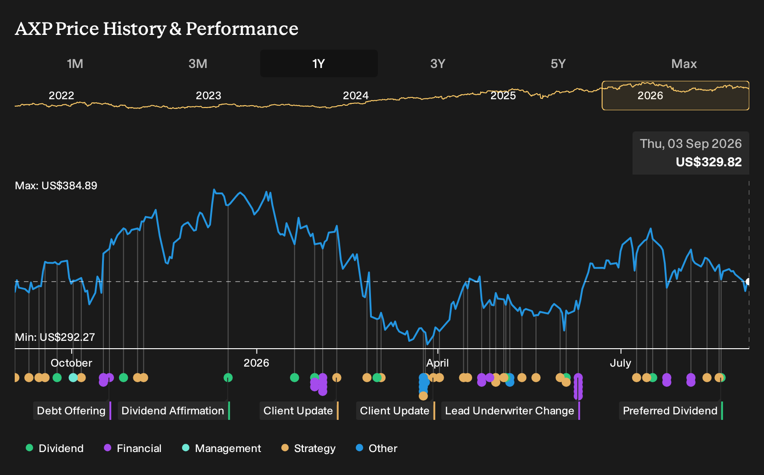764x475 pixels.
Task: Click the teal Management event dot
Action: (73, 378)
